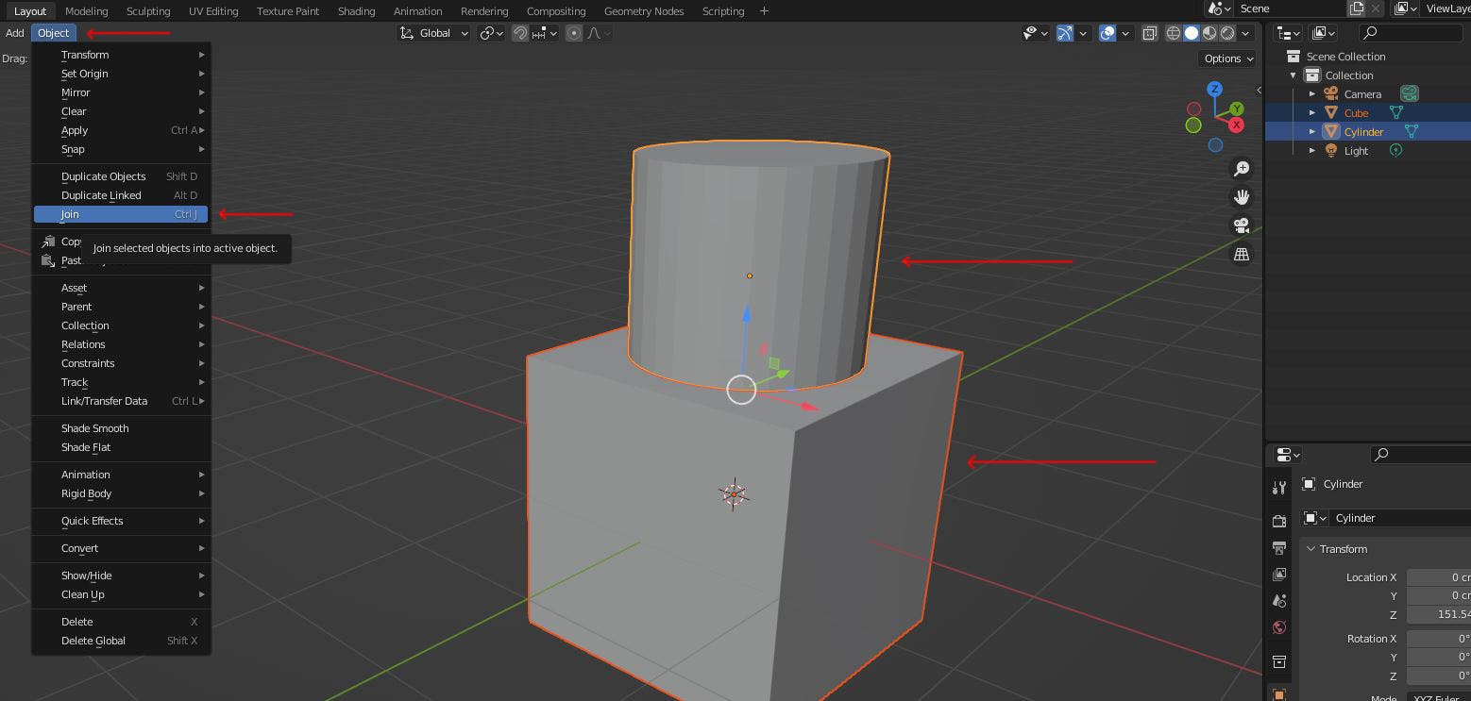Open the Output properties printer tab
1471x701 pixels.
pos(1279,548)
